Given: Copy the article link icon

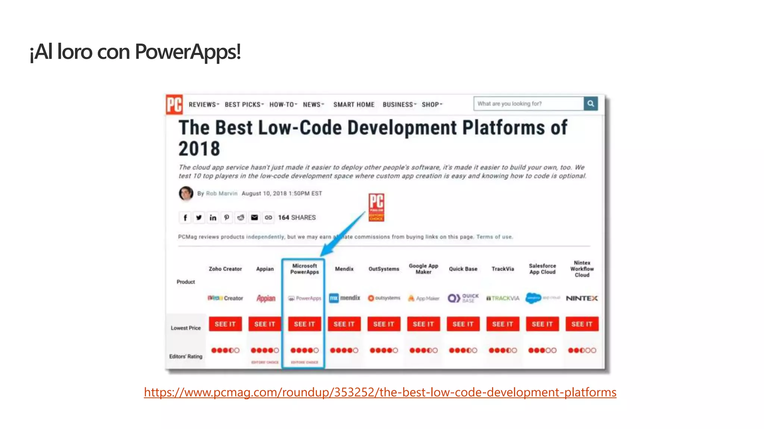Looking at the screenshot, I should [x=268, y=217].
